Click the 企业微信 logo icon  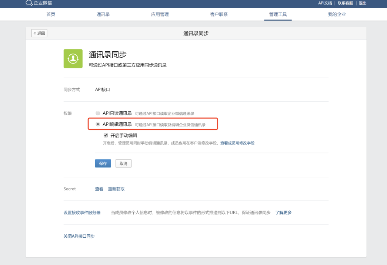tap(29, 3)
